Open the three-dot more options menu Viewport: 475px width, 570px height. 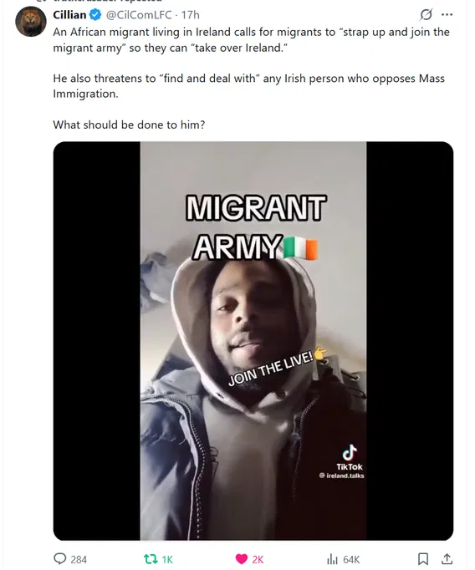[447, 14]
